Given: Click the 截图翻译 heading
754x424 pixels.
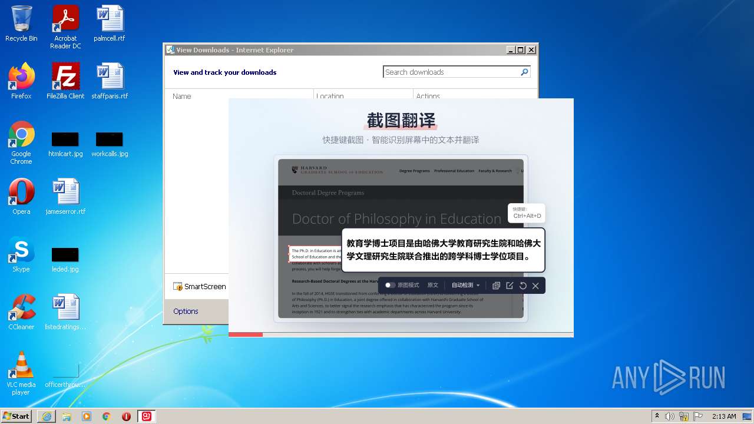Looking at the screenshot, I should (x=401, y=120).
